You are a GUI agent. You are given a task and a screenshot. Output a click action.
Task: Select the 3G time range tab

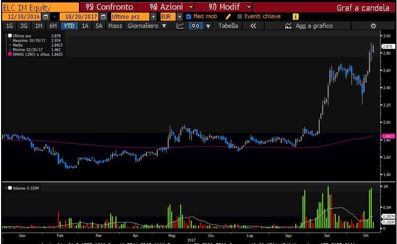tap(24, 26)
